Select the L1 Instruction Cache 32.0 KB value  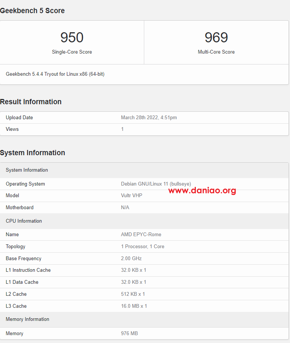coord(134,270)
